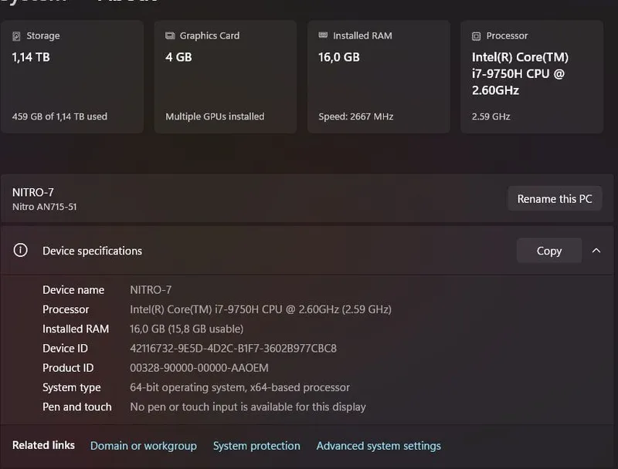Open the Graphics Card 4 GB card
Image resolution: width=618 pixels, height=469 pixels.
pos(226,76)
